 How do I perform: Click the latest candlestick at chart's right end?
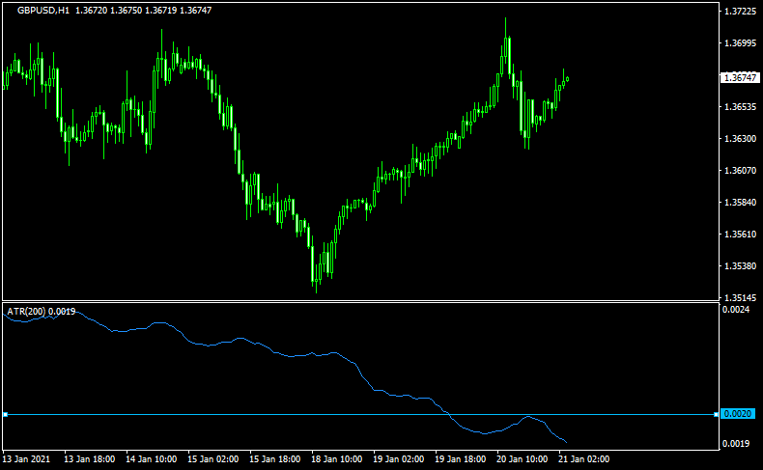pos(567,79)
